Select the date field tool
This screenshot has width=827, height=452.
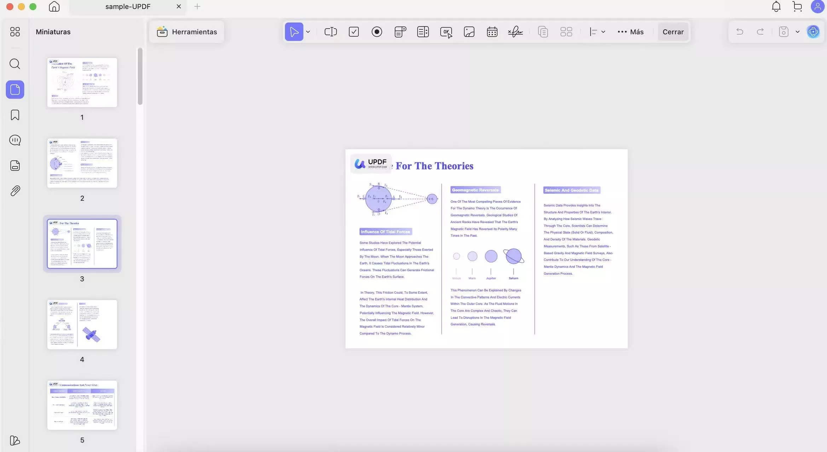click(492, 32)
